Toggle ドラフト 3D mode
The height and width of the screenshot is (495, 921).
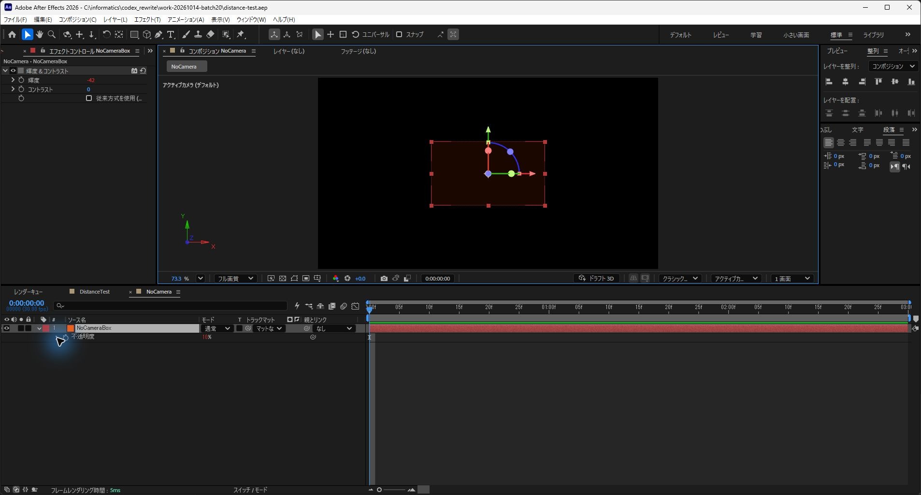[x=596, y=279]
